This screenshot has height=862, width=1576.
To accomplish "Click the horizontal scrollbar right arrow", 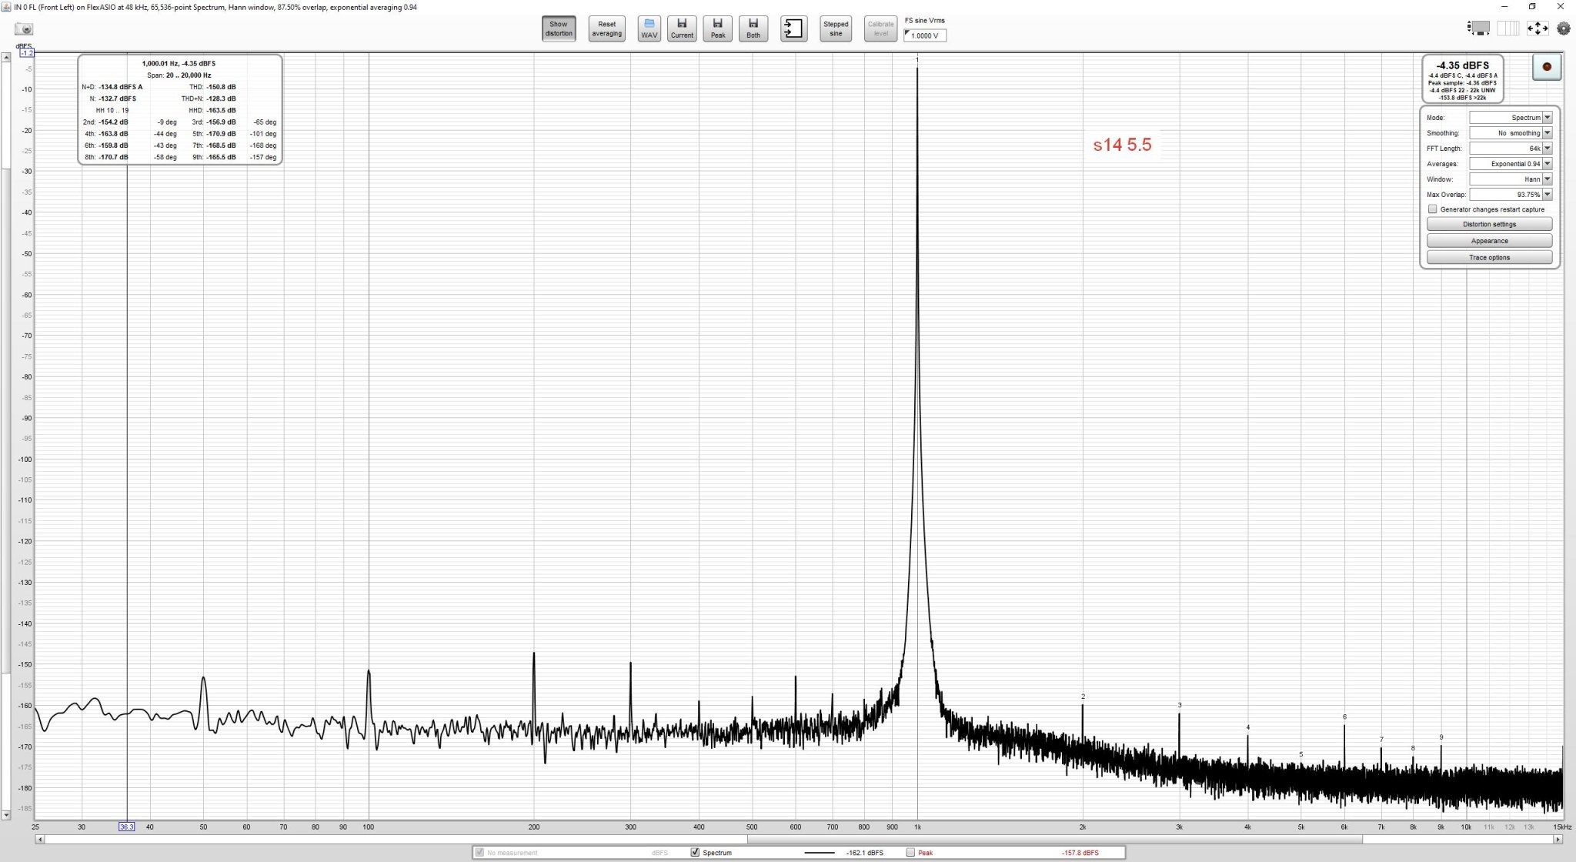I will tap(1558, 839).
